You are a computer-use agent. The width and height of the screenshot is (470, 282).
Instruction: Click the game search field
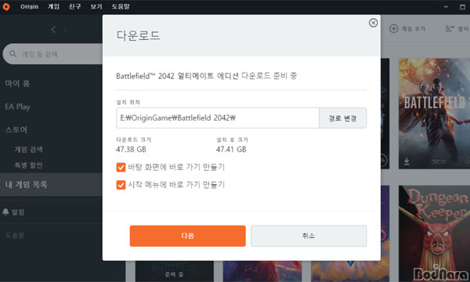click(52, 54)
